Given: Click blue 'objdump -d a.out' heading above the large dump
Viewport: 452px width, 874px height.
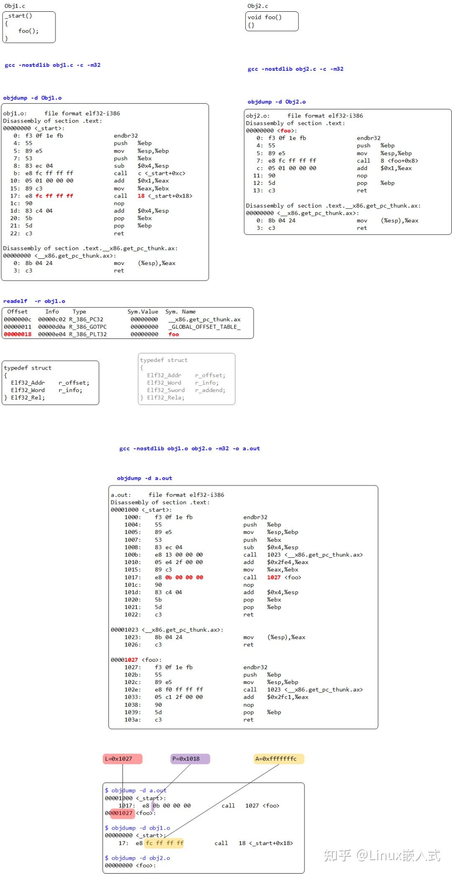Looking at the screenshot, I should tap(144, 478).
